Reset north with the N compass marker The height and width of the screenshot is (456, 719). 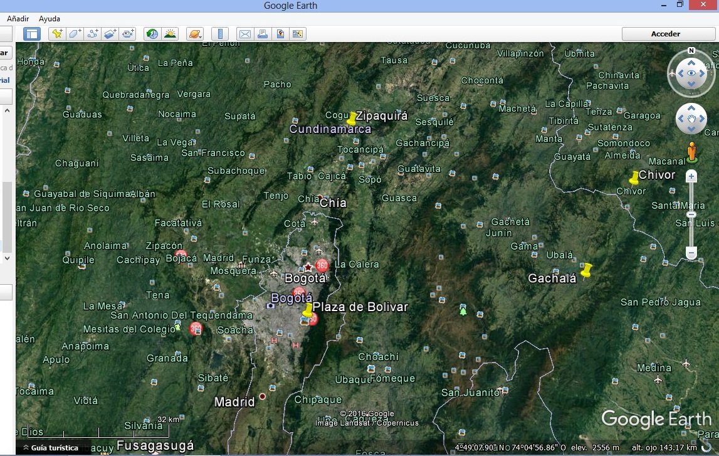click(x=691, y=50)
